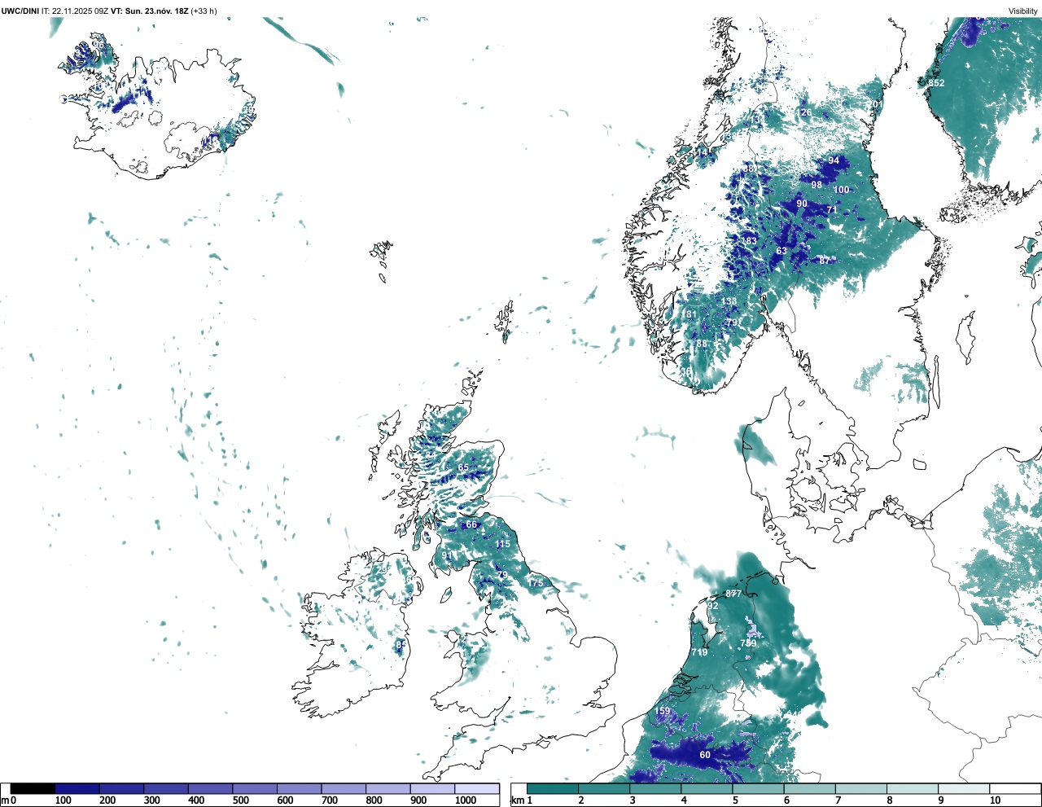Click the '159' visibility value on the map

coord(663,711)
